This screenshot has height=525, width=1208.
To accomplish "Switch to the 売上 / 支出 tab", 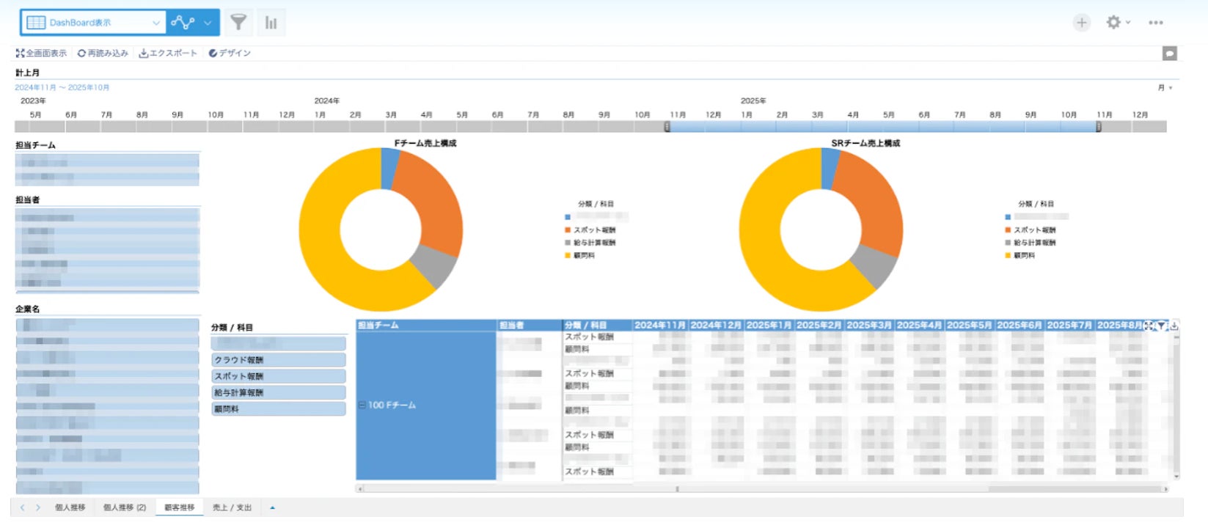I will click(232, 507).
